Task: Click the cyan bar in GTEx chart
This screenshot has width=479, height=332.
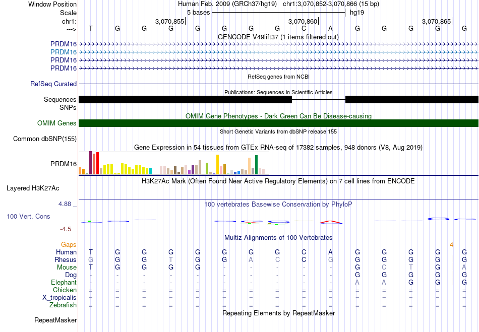Action: pos(150,171)
